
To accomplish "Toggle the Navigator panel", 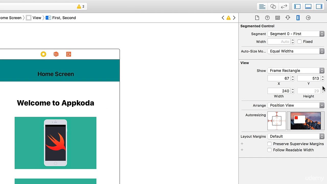I will tap(297, 7).
